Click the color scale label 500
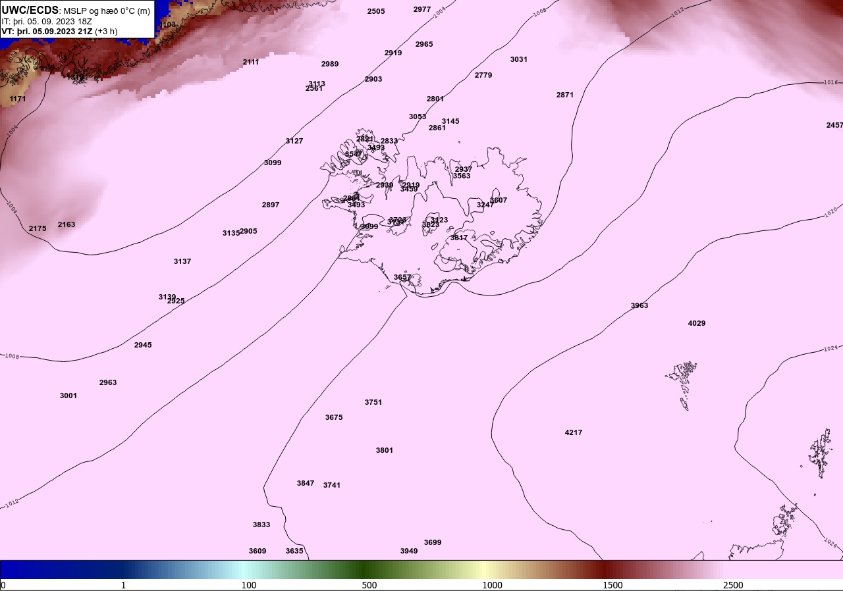 369,585
